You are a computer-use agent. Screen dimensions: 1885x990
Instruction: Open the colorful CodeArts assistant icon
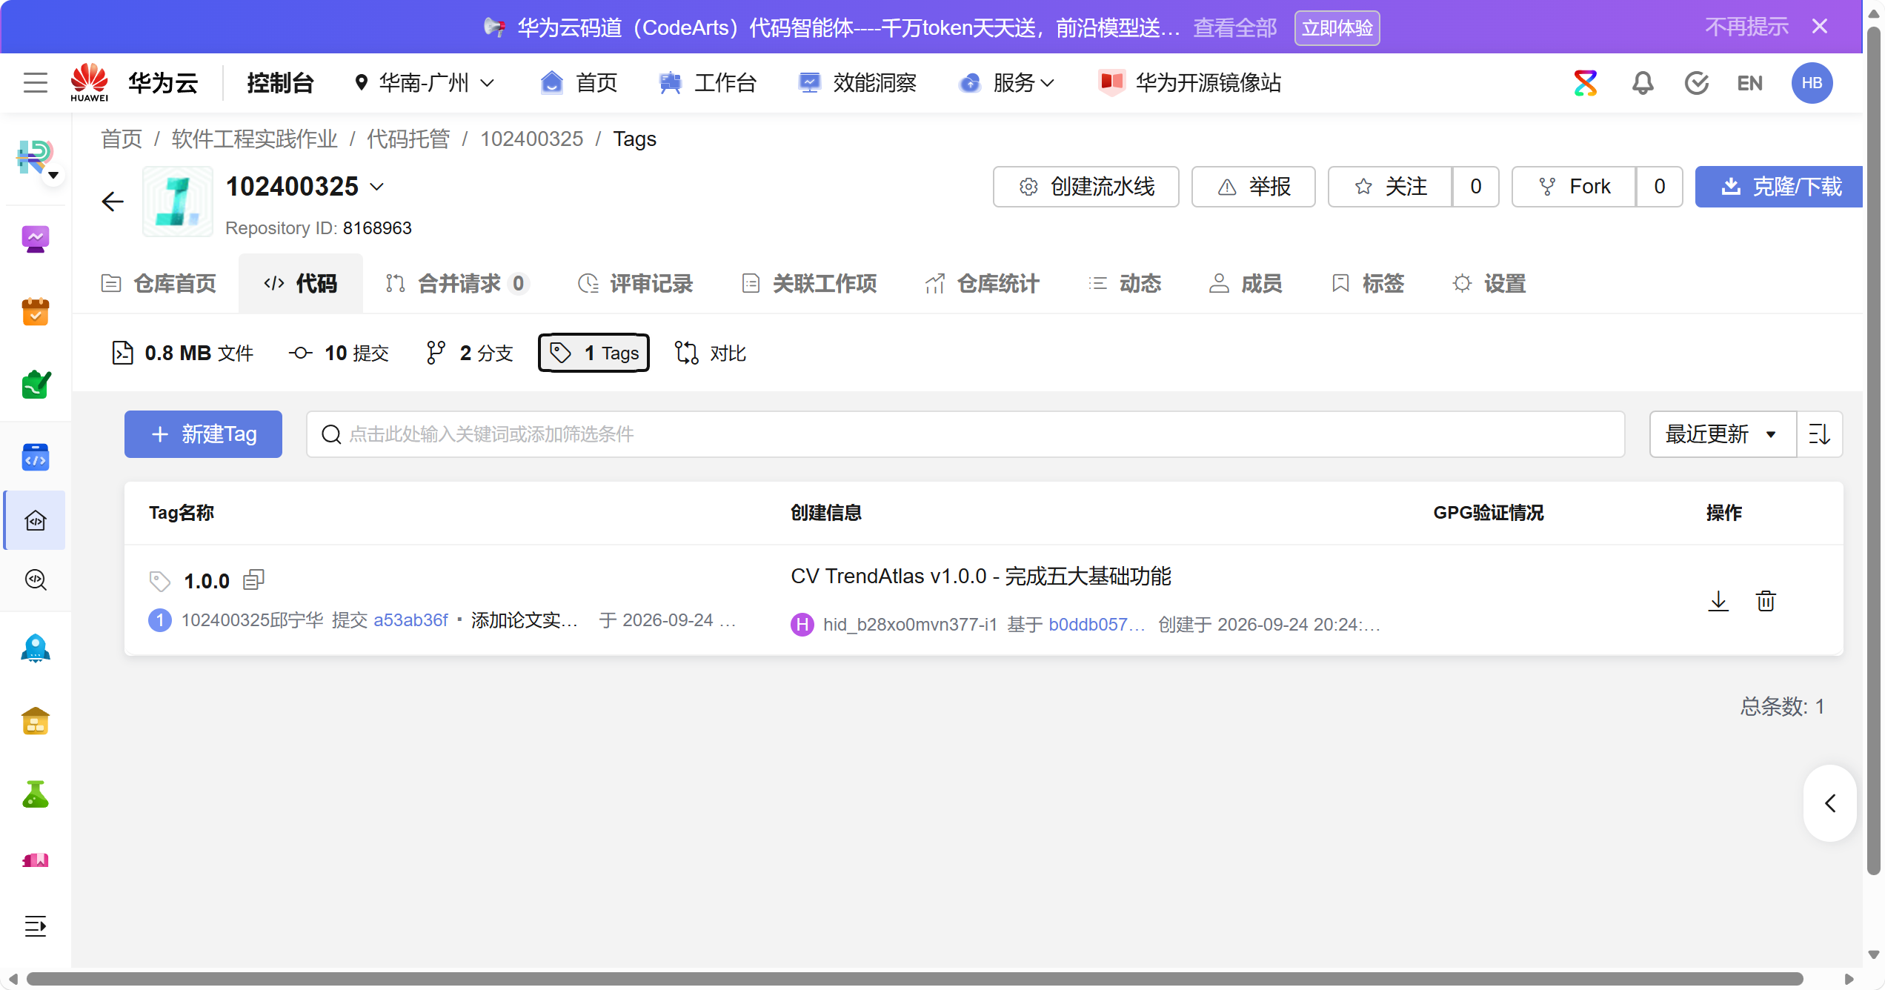tap(1585, 83)
